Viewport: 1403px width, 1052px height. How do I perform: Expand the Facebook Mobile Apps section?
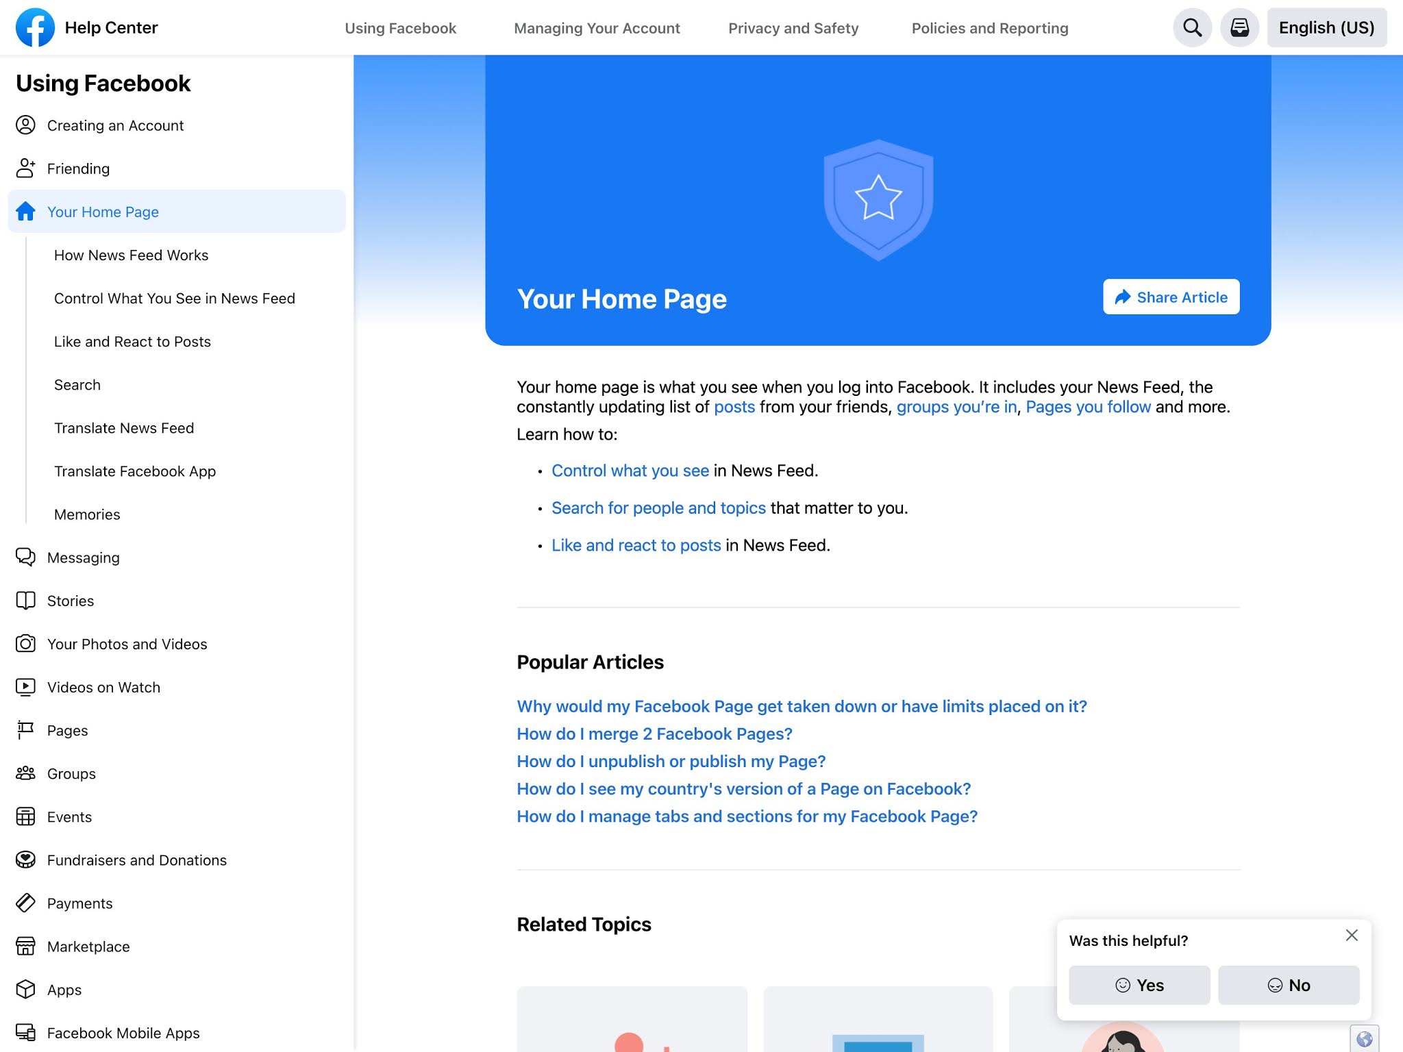123,1033
